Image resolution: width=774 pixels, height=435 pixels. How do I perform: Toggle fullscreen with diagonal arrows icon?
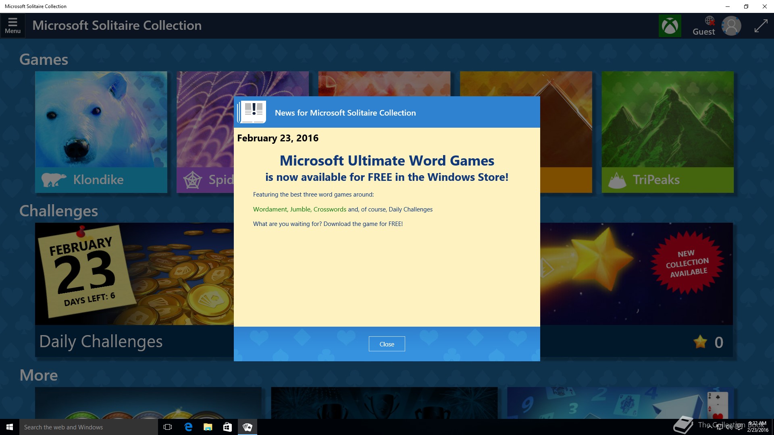click(x=761, y=26)
